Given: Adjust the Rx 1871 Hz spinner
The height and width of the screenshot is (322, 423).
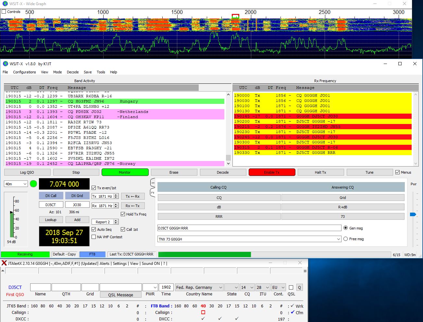Looking at the screenshot, I should click(115, 206).
